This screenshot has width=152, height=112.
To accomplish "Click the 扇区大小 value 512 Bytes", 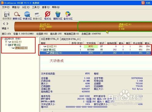I will [x=137, y=89].
